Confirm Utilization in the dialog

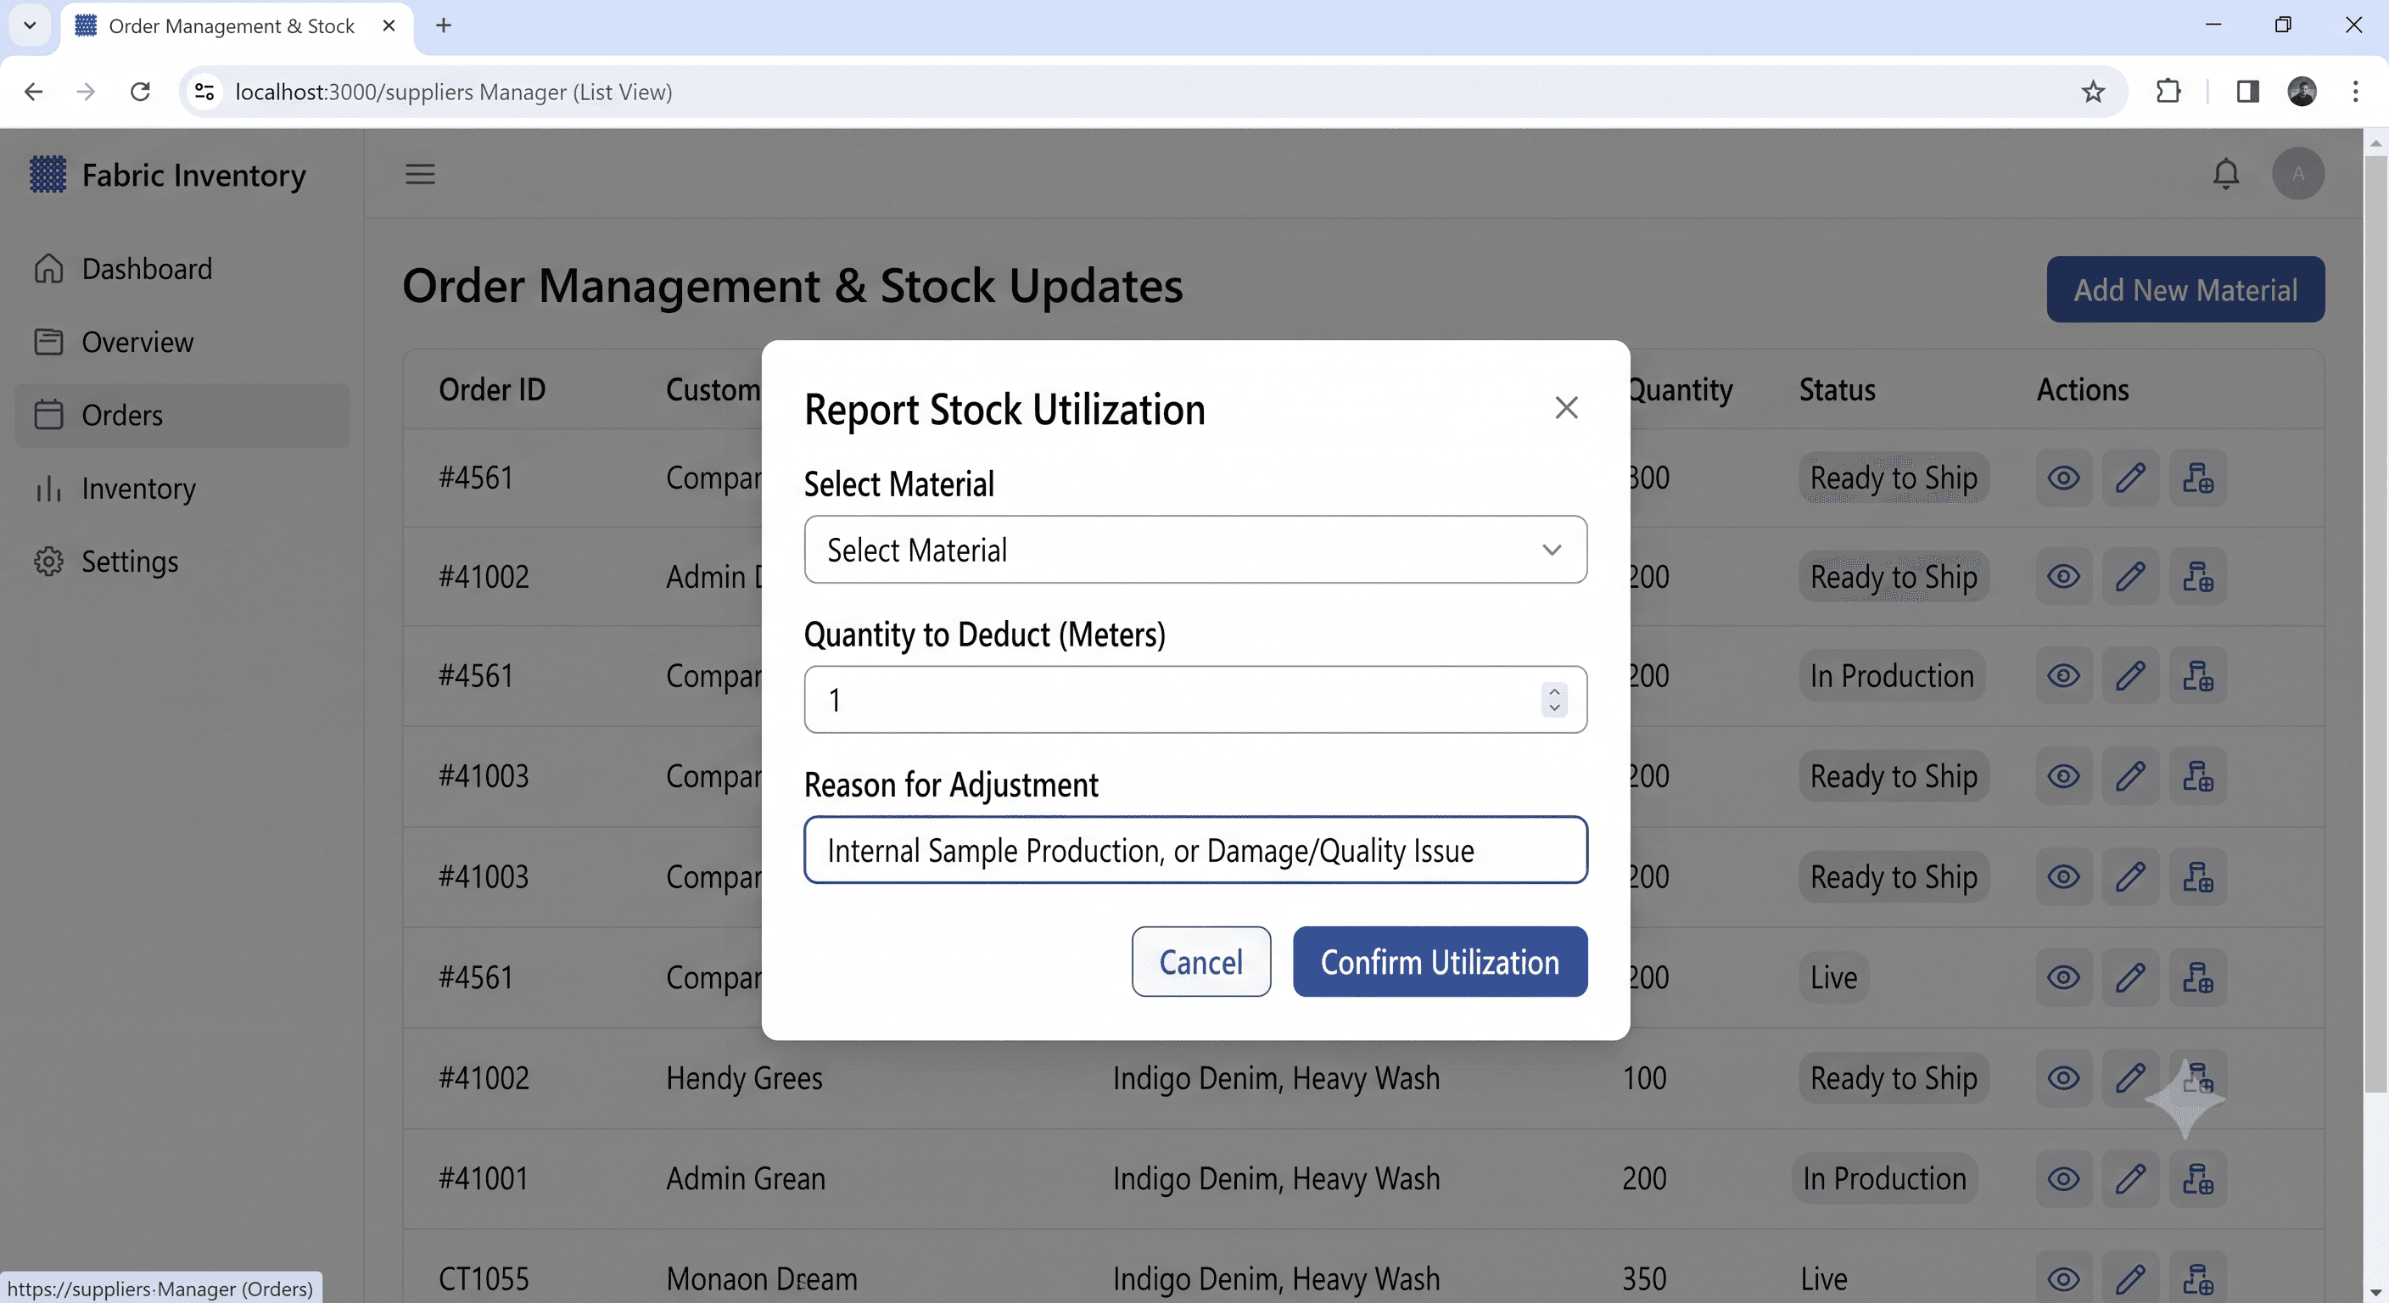tap(1440, 962)
